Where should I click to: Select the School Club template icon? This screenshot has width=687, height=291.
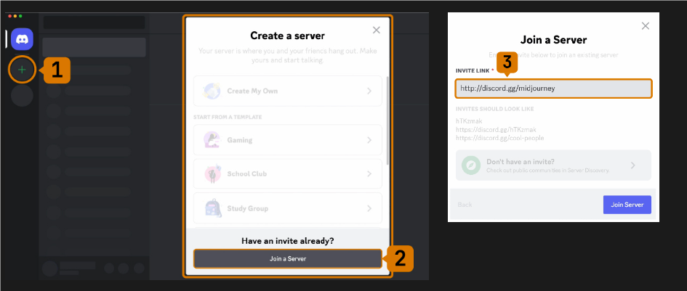pyautogui.click(x=212, y=173)
